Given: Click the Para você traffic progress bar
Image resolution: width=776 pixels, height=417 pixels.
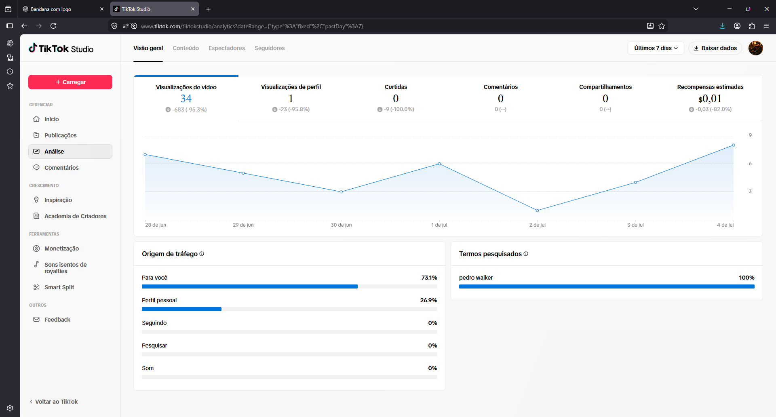Looking at the screenshot, I should [x=289, y=286].
